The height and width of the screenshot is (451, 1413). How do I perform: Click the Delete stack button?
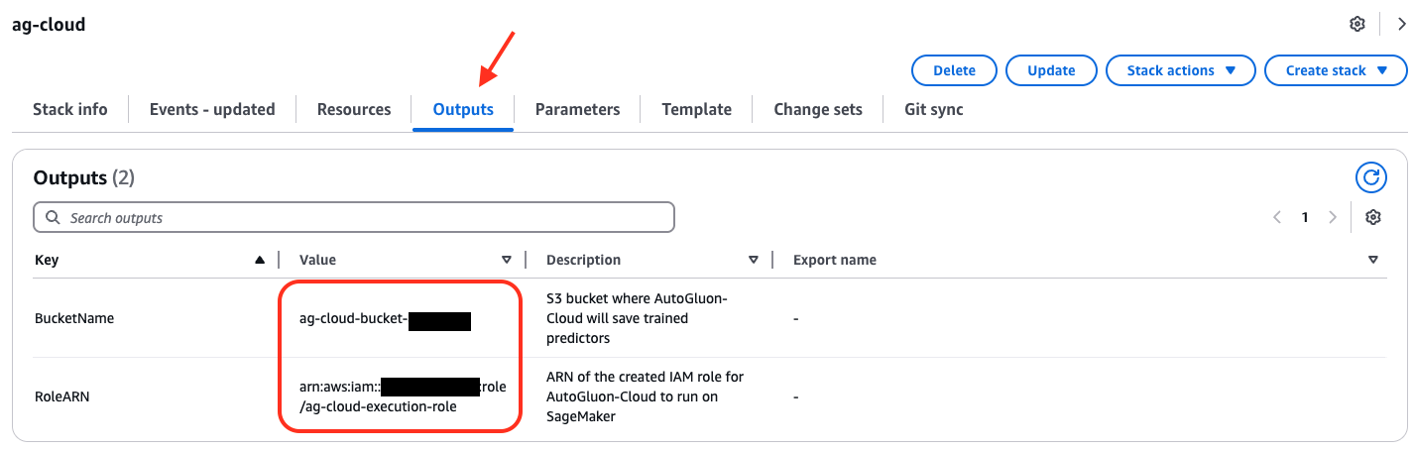click(x=955, y=70)
